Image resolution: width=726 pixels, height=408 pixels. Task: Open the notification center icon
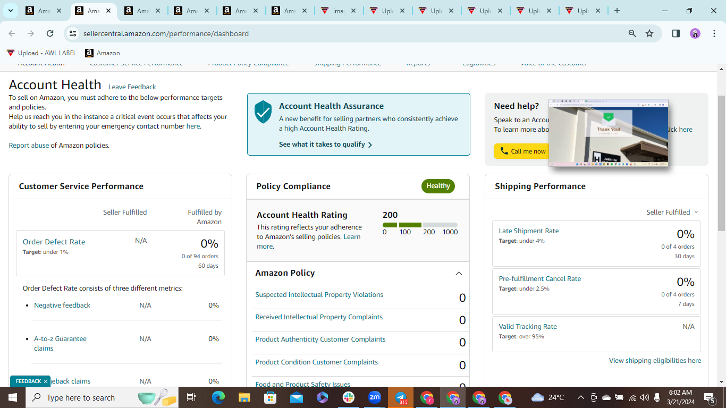710,397
